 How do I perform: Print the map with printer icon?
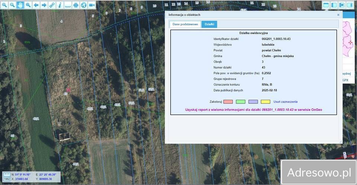75,5
